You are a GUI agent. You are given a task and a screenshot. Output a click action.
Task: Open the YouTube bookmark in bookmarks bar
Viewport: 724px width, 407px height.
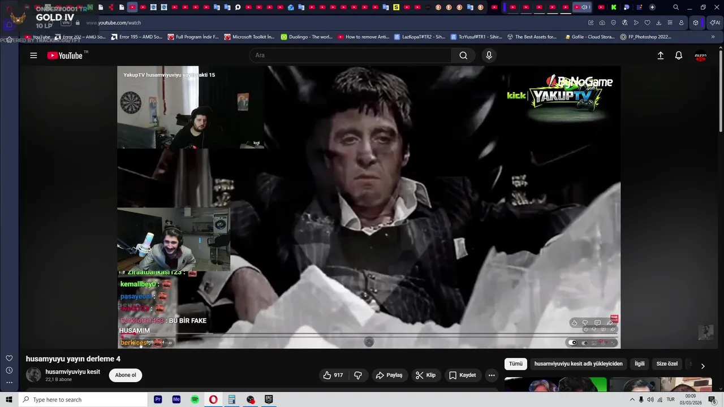tap(37, 37)
